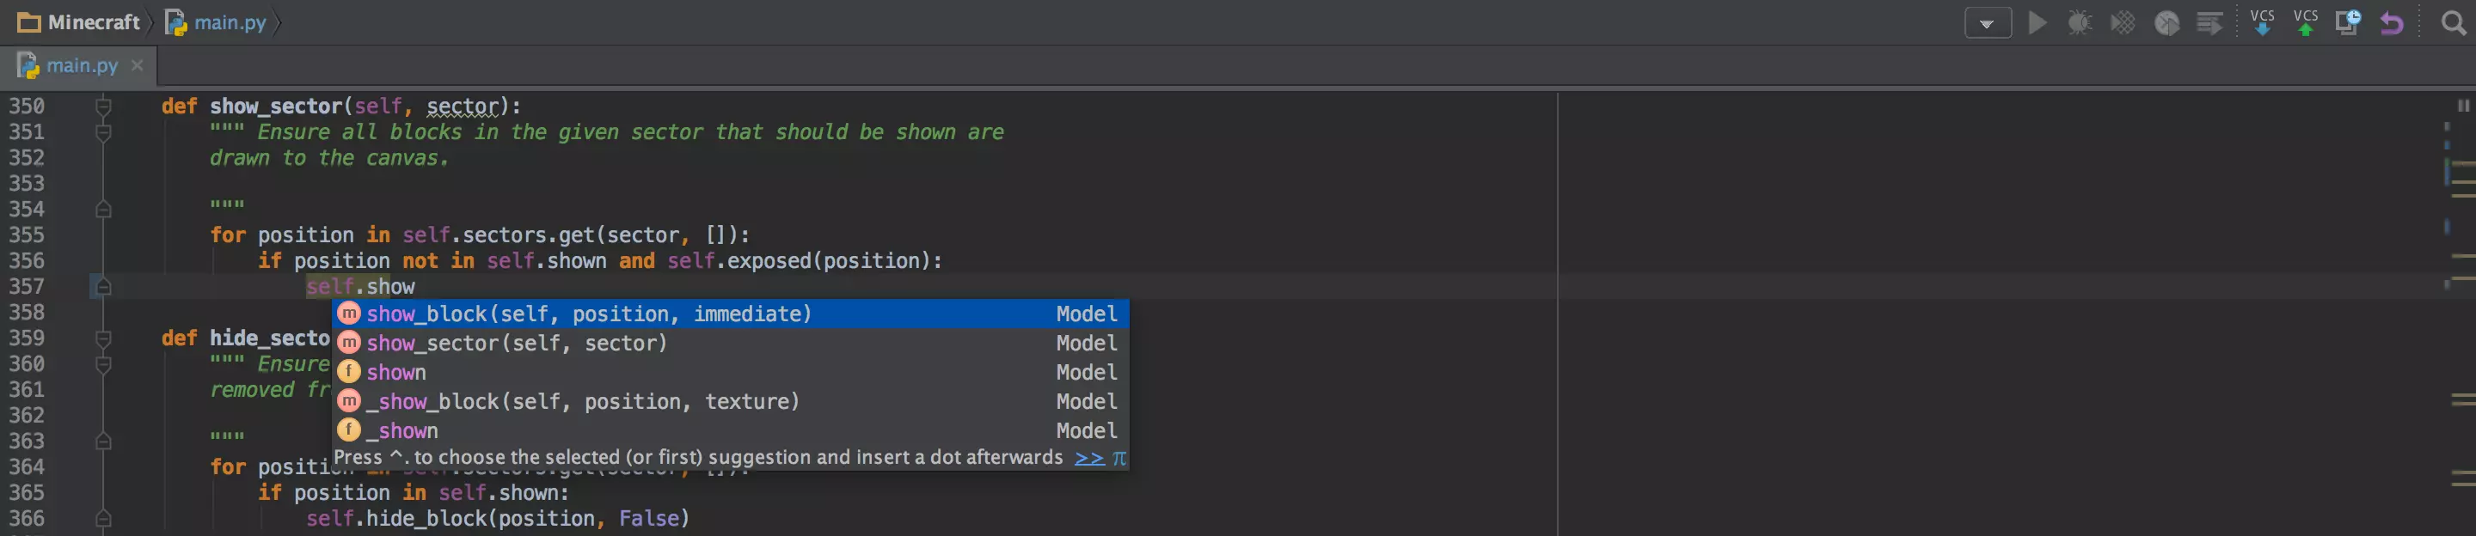Run with Coverage from the toolbar
2476x536 pixels.
2123,23
